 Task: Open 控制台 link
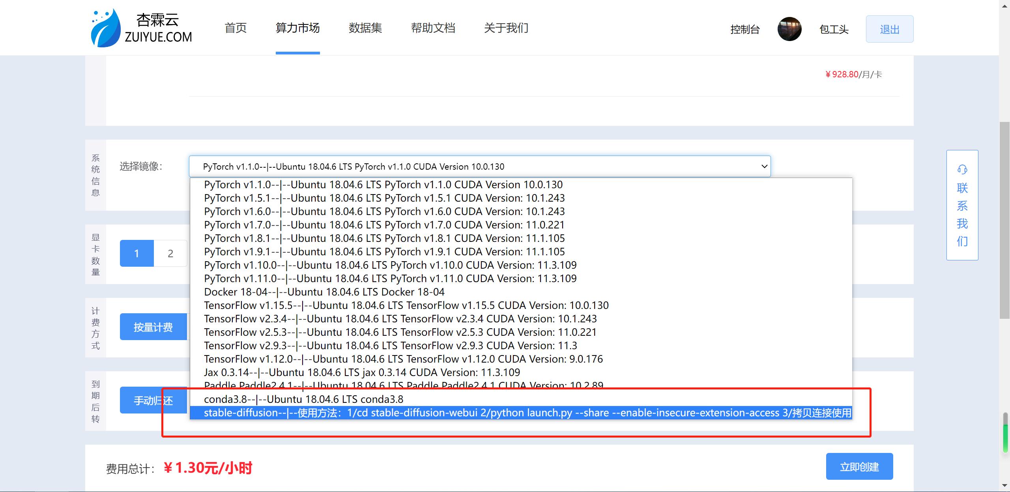tap(745, 29)
